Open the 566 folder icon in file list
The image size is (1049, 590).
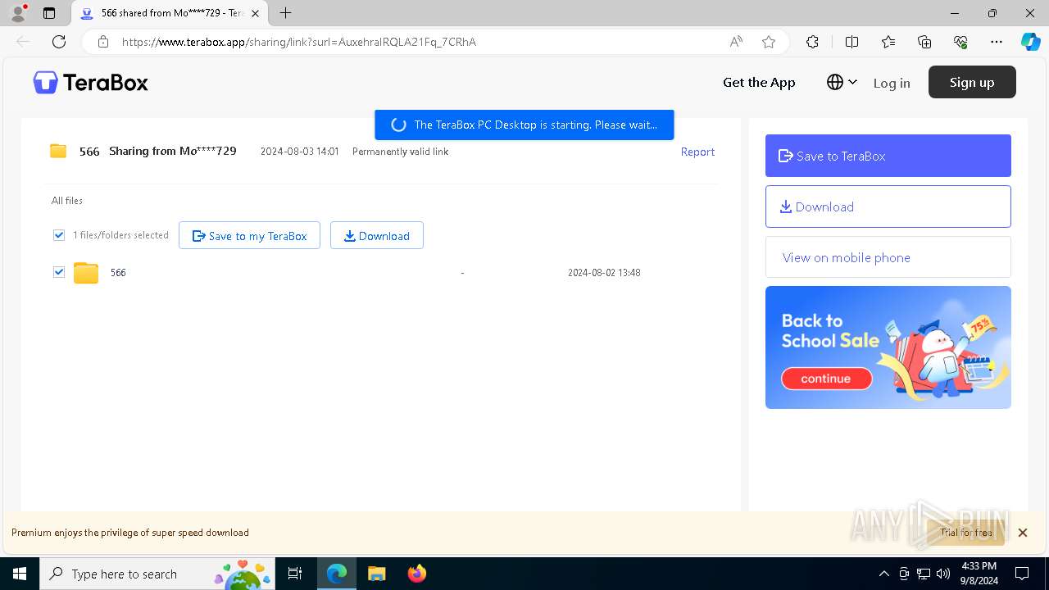86,273
